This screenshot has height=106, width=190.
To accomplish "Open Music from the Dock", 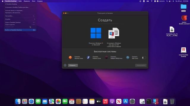I will click(105, 101).
